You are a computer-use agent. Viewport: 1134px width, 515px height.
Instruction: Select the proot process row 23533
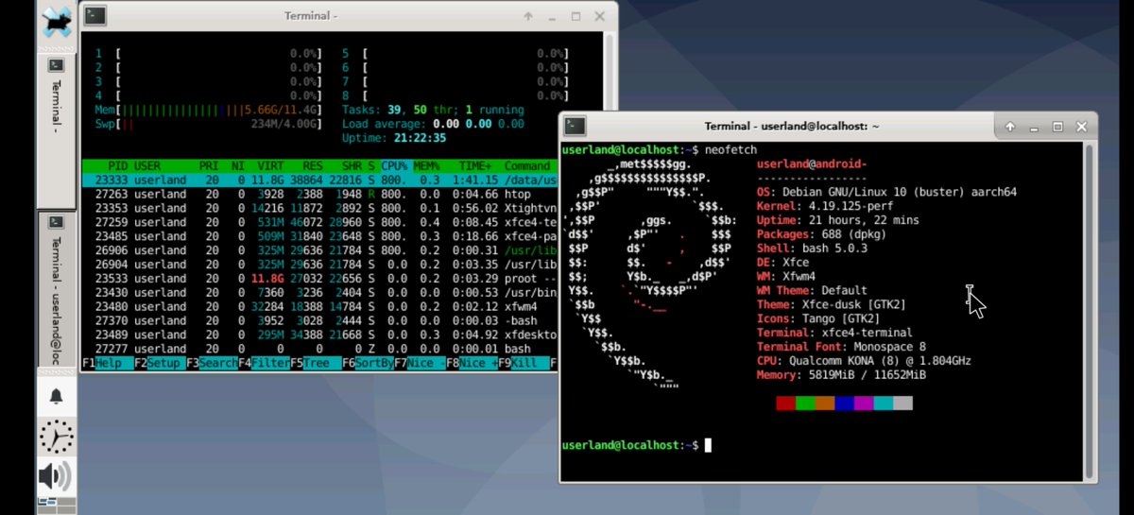tap(320, 279)
